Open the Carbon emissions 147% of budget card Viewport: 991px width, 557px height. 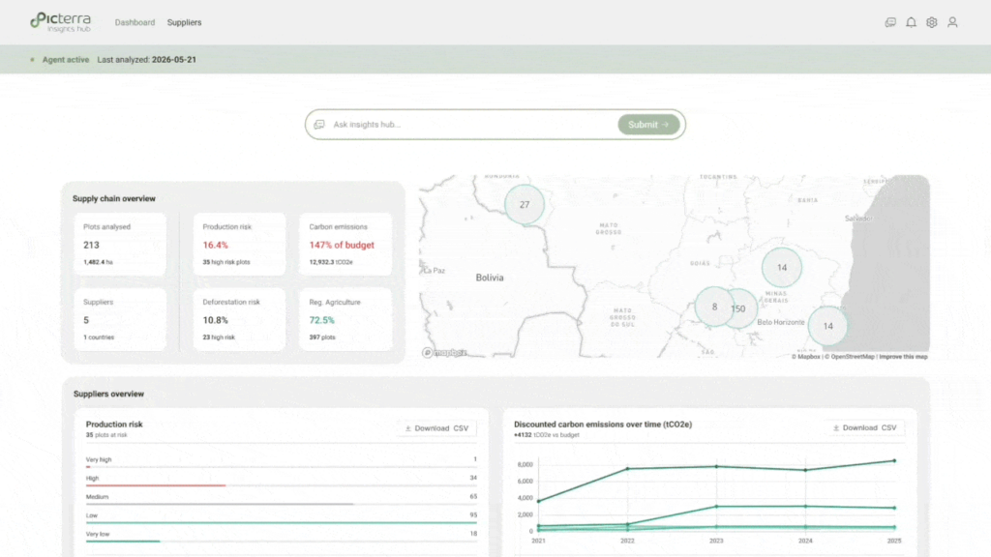click(345, 244)
